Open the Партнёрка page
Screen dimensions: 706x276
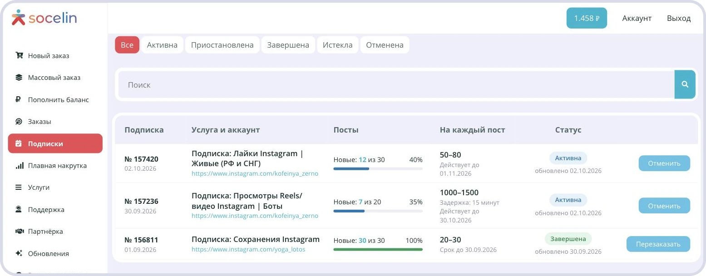55,232
